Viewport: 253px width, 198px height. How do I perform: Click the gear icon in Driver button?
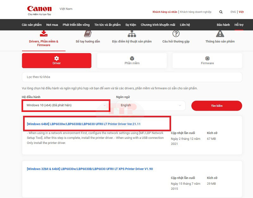pyautogui.click(x=57, y=58)
